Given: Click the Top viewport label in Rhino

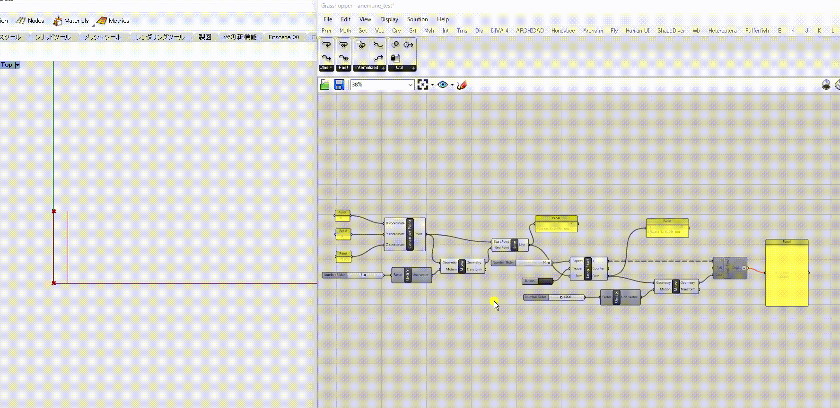Looking at the screenshot, I should coord(7,65).
